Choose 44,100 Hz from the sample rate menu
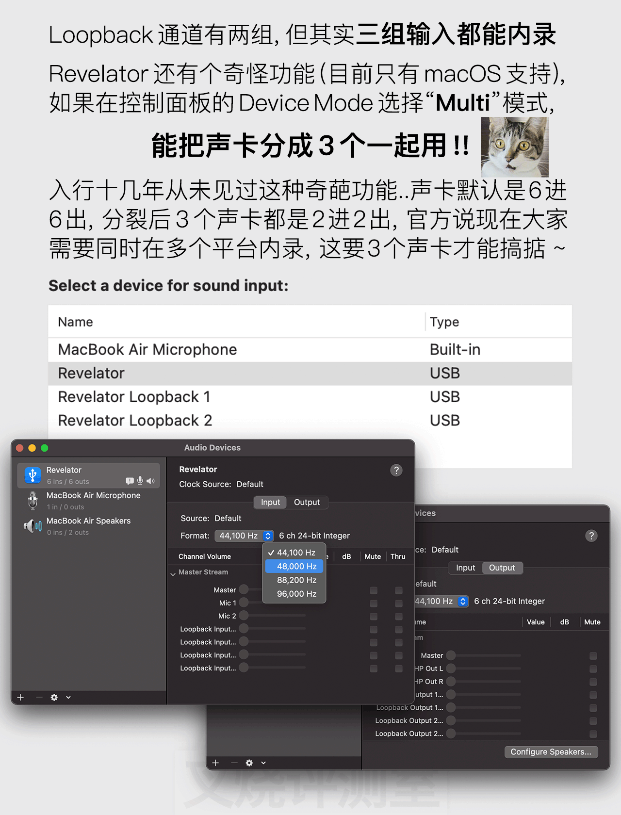This screenshot has width=621, height=815. [294, 553]
